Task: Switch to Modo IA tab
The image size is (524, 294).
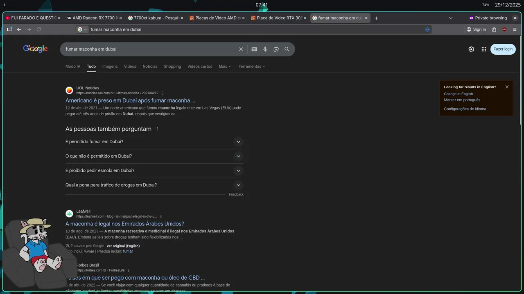Action: point(73,67)
